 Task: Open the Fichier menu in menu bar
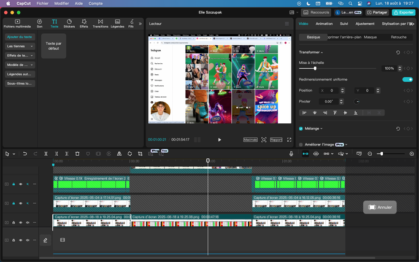(x=42, y=3)
